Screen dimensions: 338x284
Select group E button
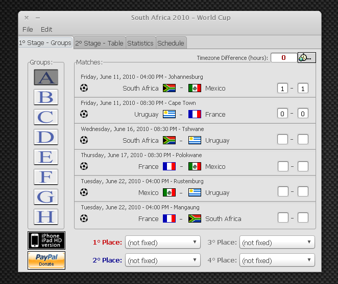point(46,157)
